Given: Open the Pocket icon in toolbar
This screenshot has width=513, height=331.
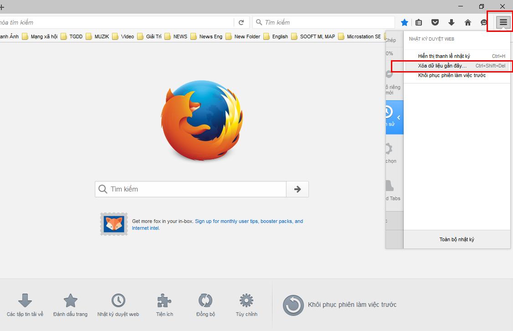Looking at the screenshot, I should point(435,22).
